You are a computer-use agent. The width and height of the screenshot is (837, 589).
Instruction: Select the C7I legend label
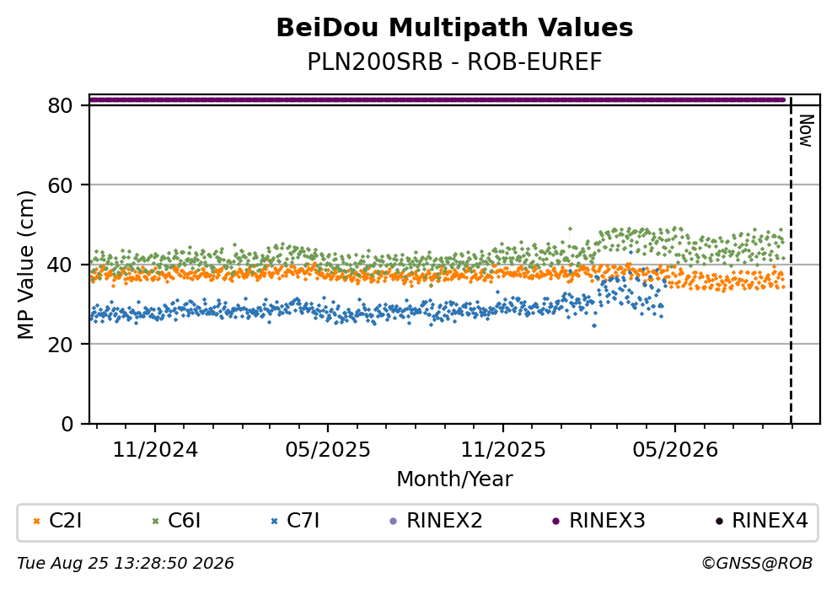click(303, 521)
